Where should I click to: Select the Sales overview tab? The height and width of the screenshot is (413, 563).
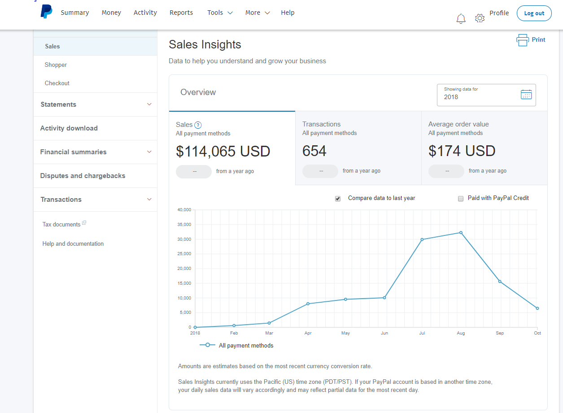click(232, 148)
